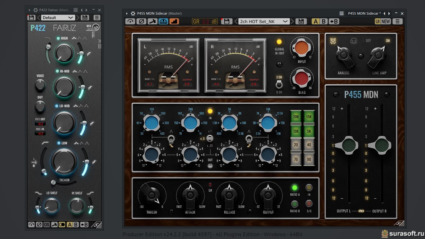Toggle the Global In/Out yellow lamp
The height and width of the screenshot is (239, 425).
point(279,42)
